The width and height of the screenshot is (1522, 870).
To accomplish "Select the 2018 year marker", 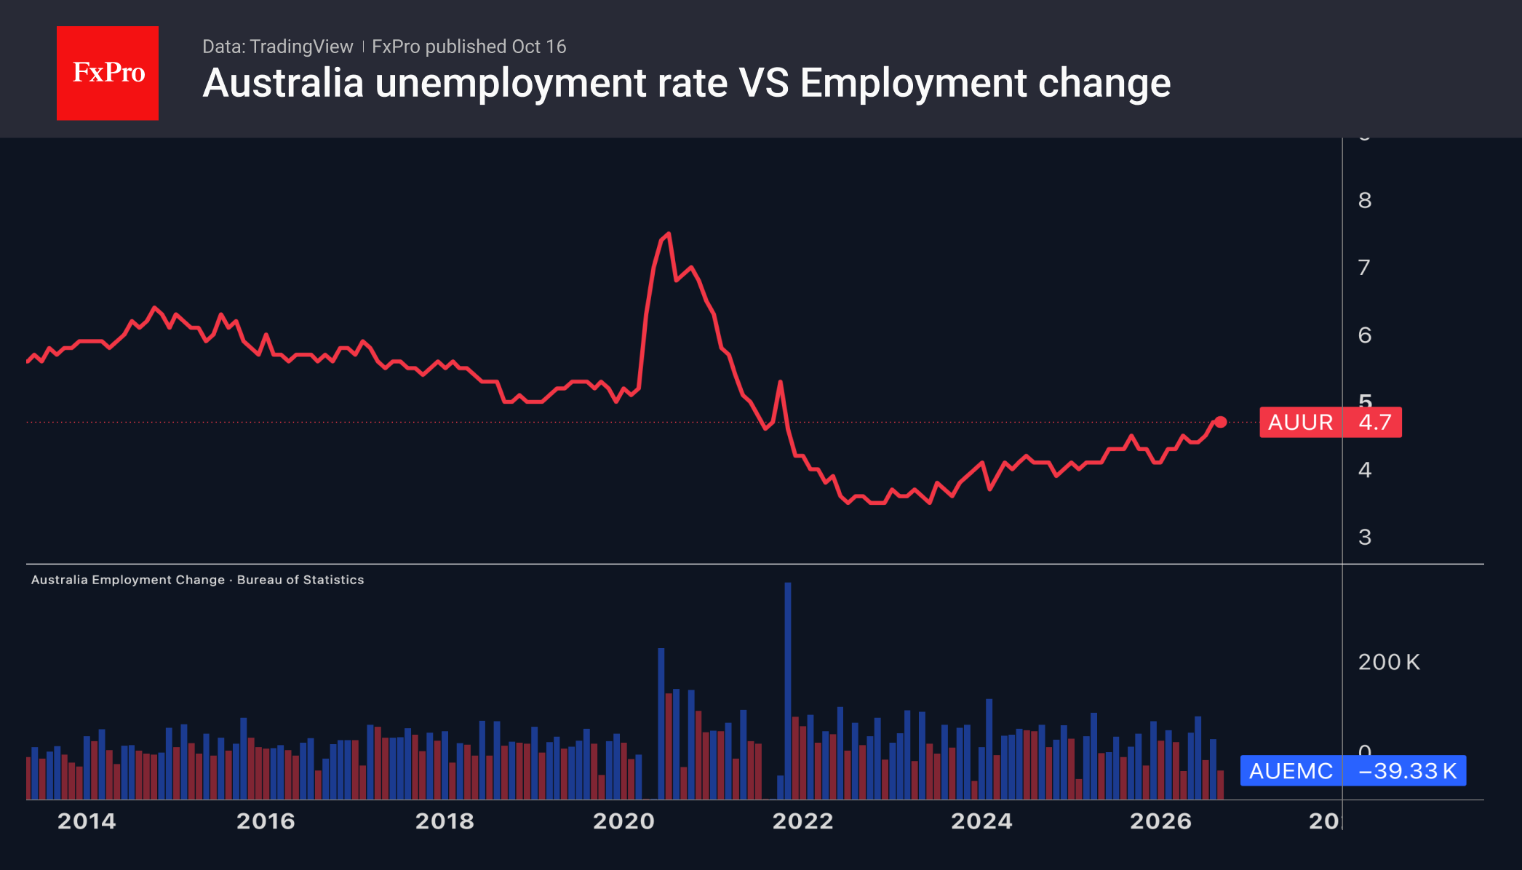I will (x=445, y=821).
